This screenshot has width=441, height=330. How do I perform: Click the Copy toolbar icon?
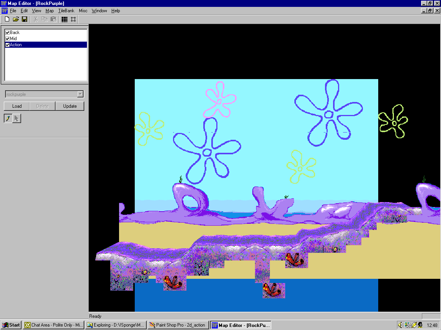[44, 19]
